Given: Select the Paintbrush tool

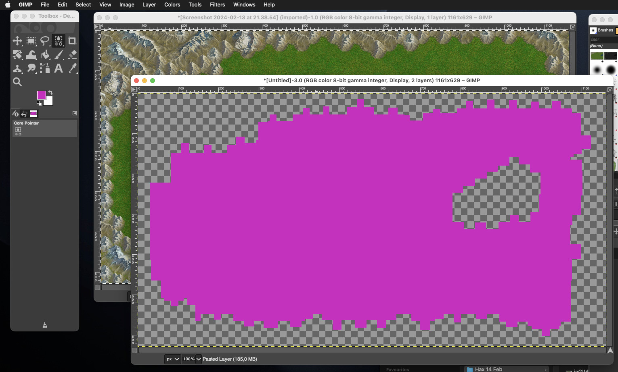Looking at the screenshot, I should [x=59, y=54].
